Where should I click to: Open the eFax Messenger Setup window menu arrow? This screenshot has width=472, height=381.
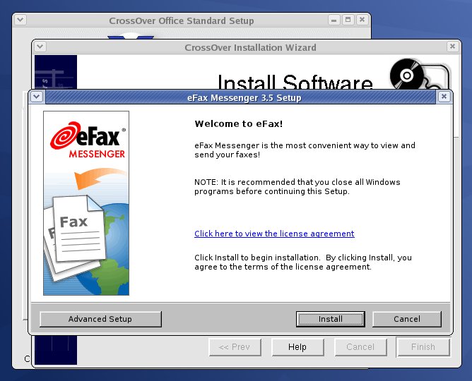[37, 97]
